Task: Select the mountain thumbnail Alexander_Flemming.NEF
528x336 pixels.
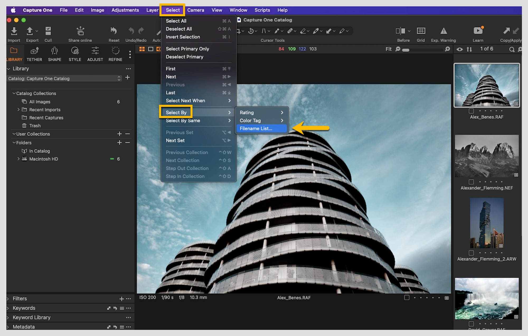Action: point(487,156)
